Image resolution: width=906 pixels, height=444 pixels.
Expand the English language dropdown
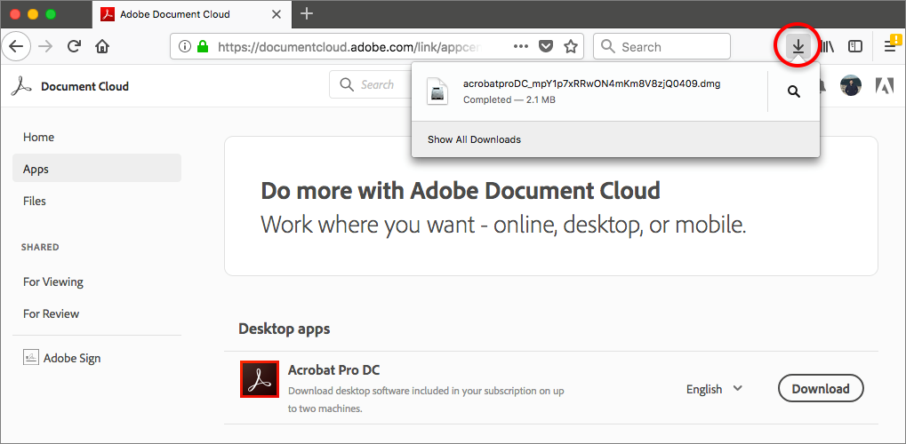pos(714,389)
